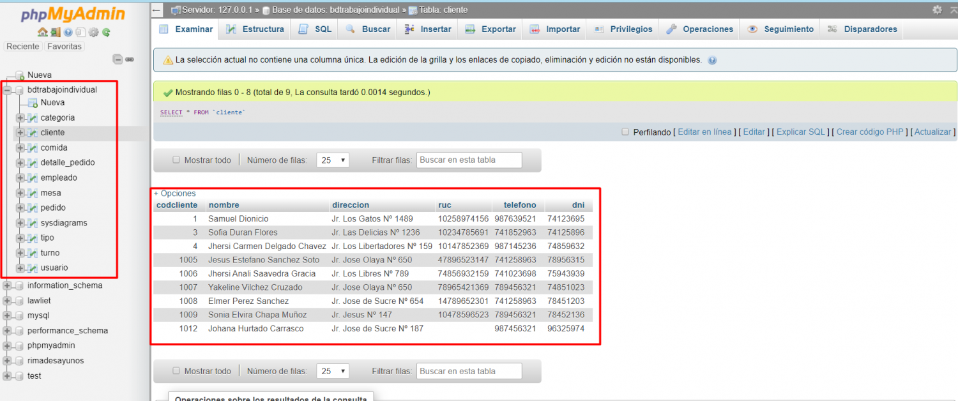Toggle the Perfilando checkbox

pyautogui.click(x=625, y=132)
